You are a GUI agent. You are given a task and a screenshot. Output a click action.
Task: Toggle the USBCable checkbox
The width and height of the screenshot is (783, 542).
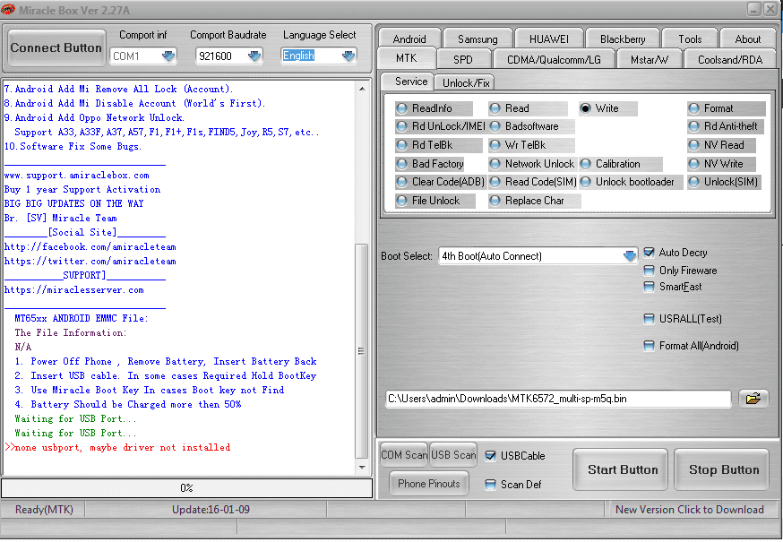(491, 456)
